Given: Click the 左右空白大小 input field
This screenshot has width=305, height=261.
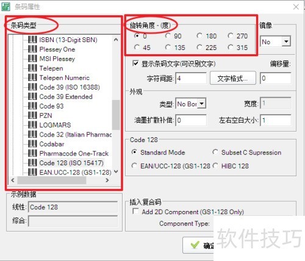Looking at the screenshot, I should 276,120.
